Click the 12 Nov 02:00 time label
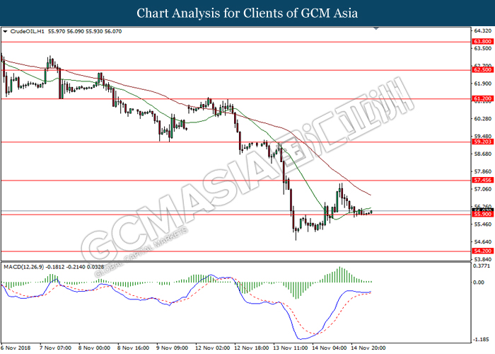The image size is (495, 354). pyautogui.click(x=212, y=348)
